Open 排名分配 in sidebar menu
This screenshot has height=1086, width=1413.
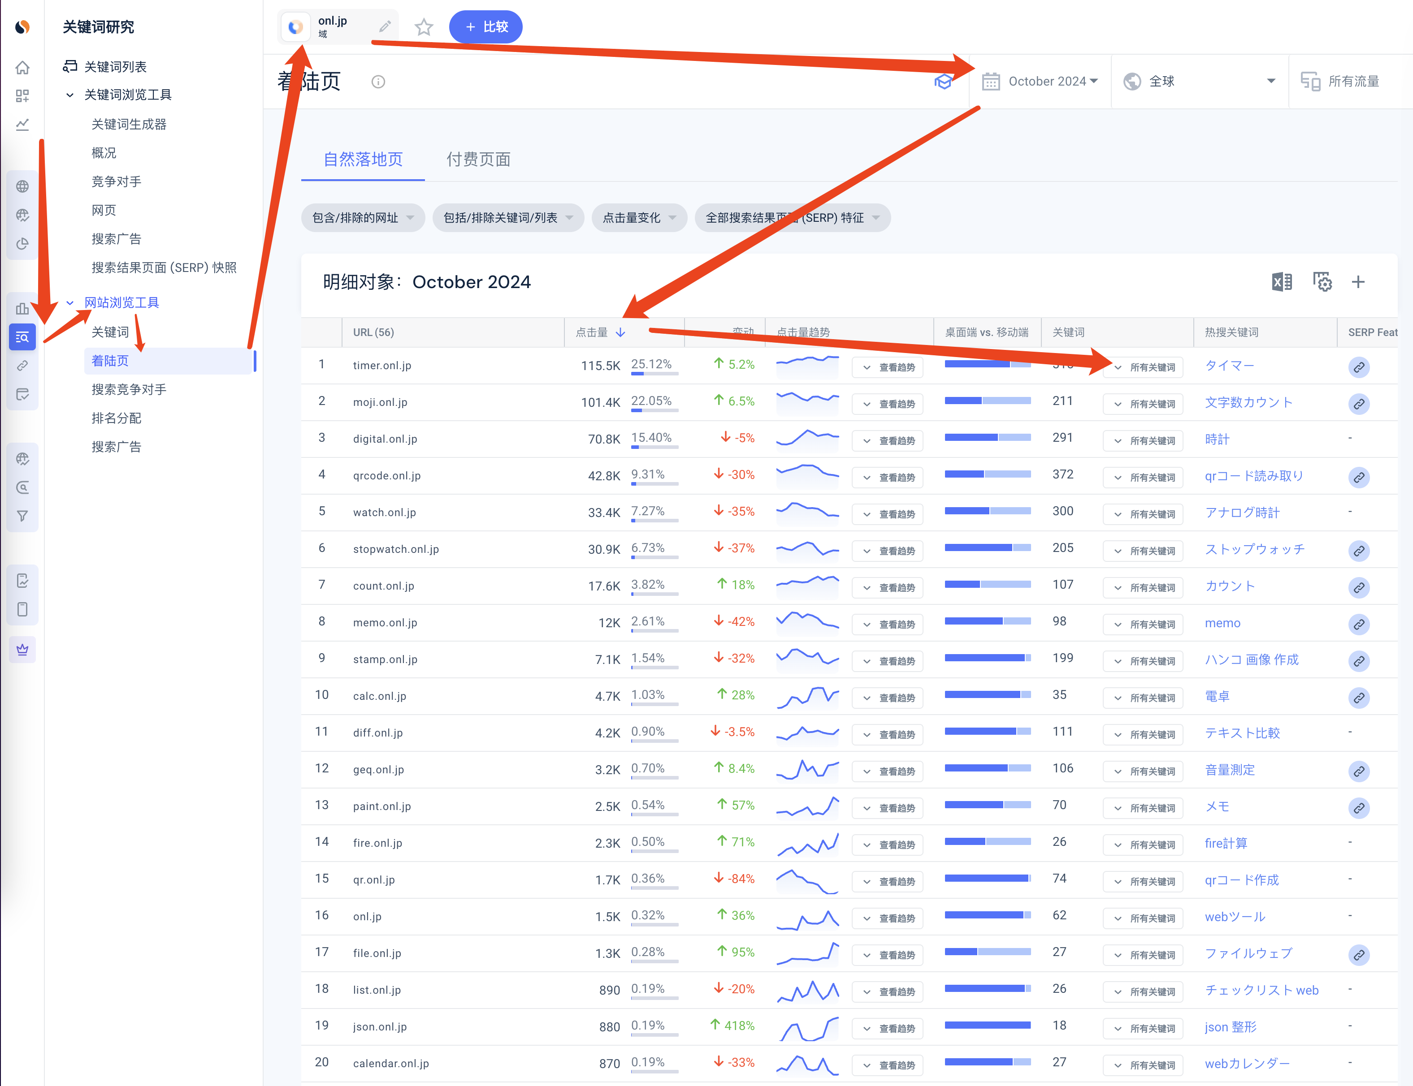117,418
